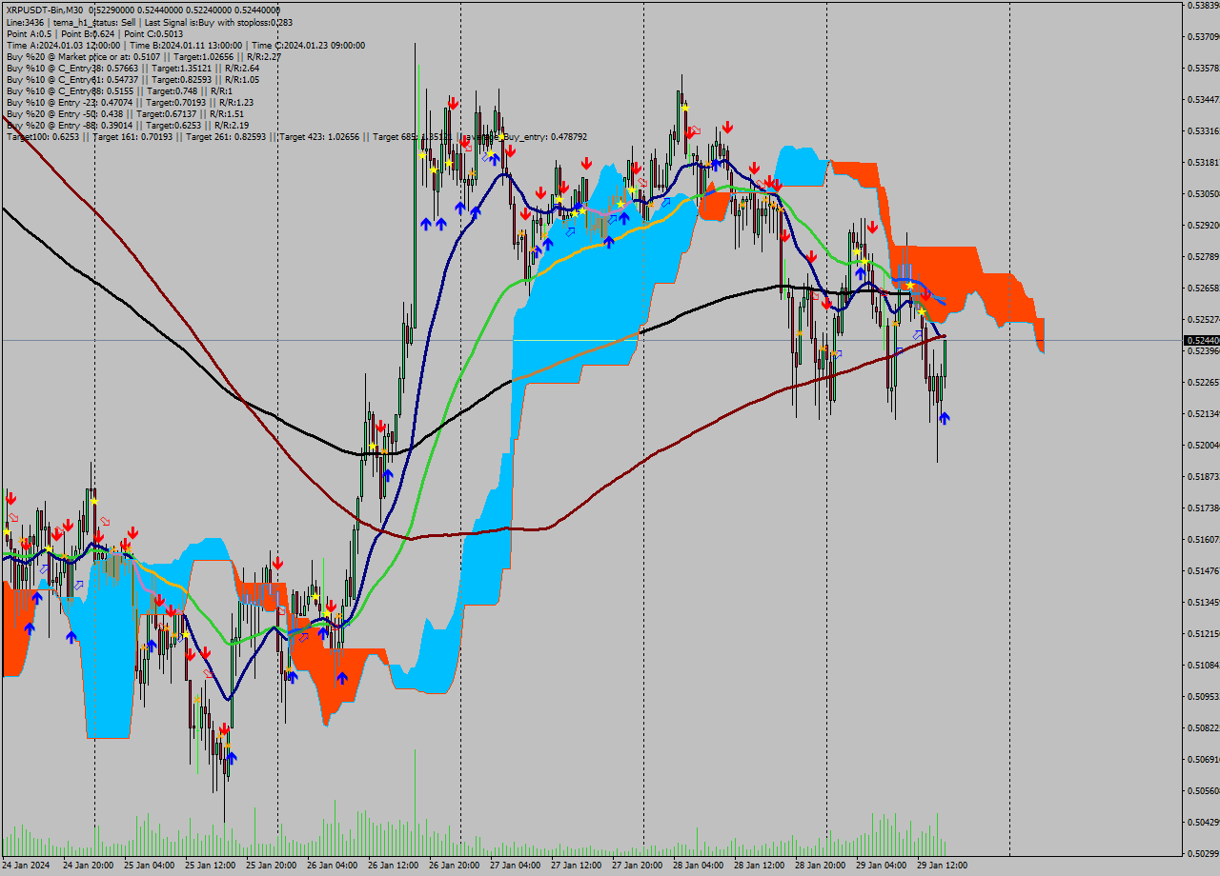Click the 0.52265 price scale label
The height and width of the screenshot is (876, 1220).
(x=1203, y=383)
